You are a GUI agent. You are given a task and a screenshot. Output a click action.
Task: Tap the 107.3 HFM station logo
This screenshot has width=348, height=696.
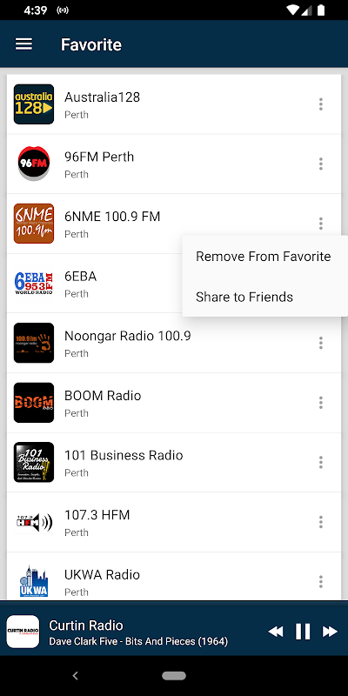pyautogui.click(x=34, y=521)
